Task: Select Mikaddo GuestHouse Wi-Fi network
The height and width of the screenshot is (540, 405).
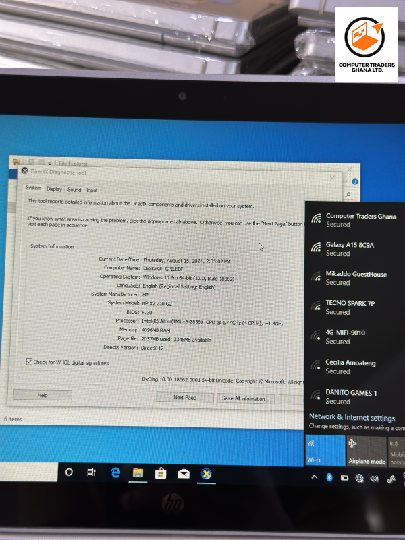Action: 355,278
